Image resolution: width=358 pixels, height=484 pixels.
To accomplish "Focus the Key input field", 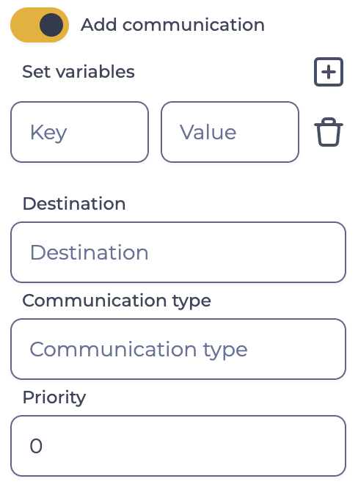I will pos(80,132).
